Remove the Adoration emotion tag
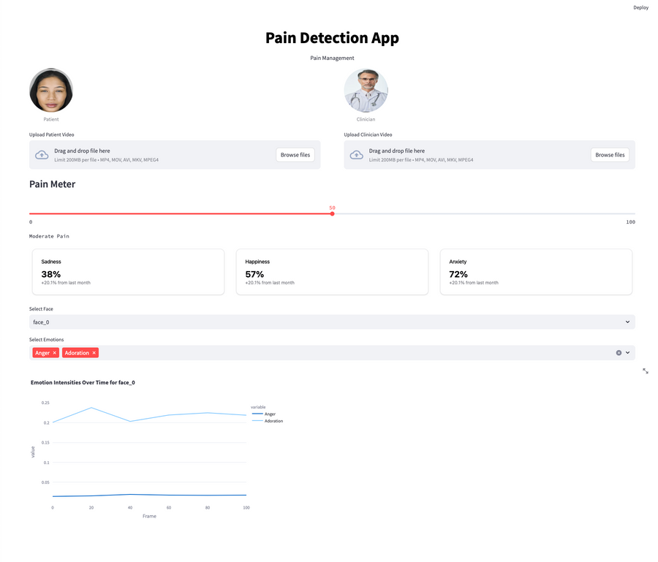The height and width of the screenshot is (562, 658). [x=94, y=353]
